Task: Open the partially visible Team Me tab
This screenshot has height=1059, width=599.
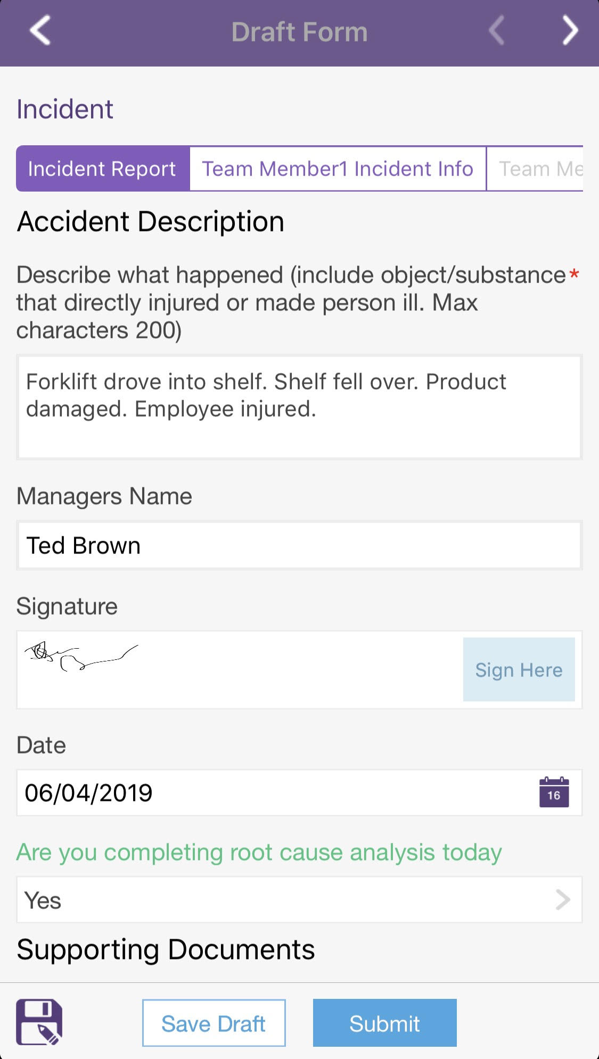Action: pyautogui.click(x=535, y=169)
